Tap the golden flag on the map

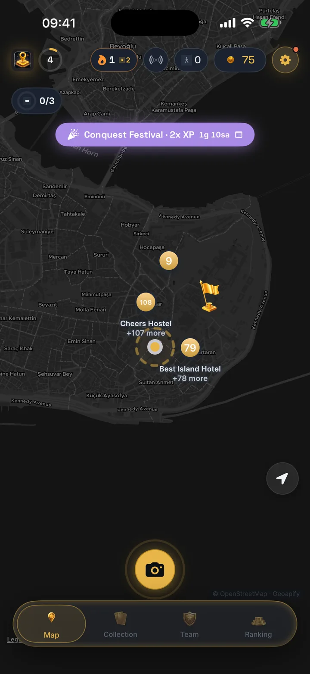[x=209, y=296]
